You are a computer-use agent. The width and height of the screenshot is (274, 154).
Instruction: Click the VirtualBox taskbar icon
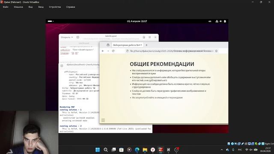click(x=161, y=150)
